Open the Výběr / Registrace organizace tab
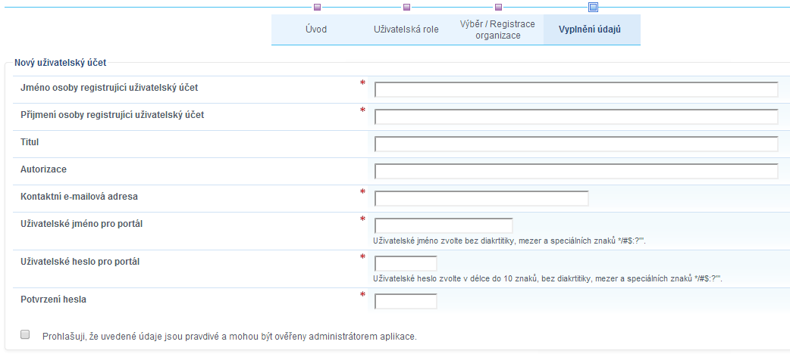Image resolution: width=790 pixels, height=354 pixels. click(497, 30)
